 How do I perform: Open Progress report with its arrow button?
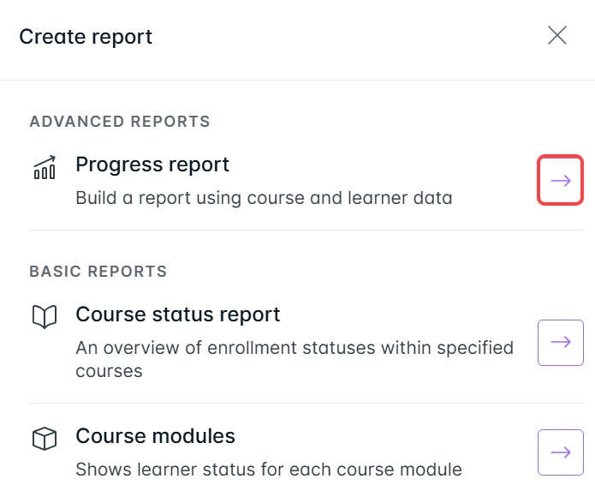click(x=561, y=180)
